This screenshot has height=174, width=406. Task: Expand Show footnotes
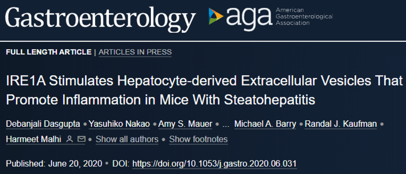point(199,139)
